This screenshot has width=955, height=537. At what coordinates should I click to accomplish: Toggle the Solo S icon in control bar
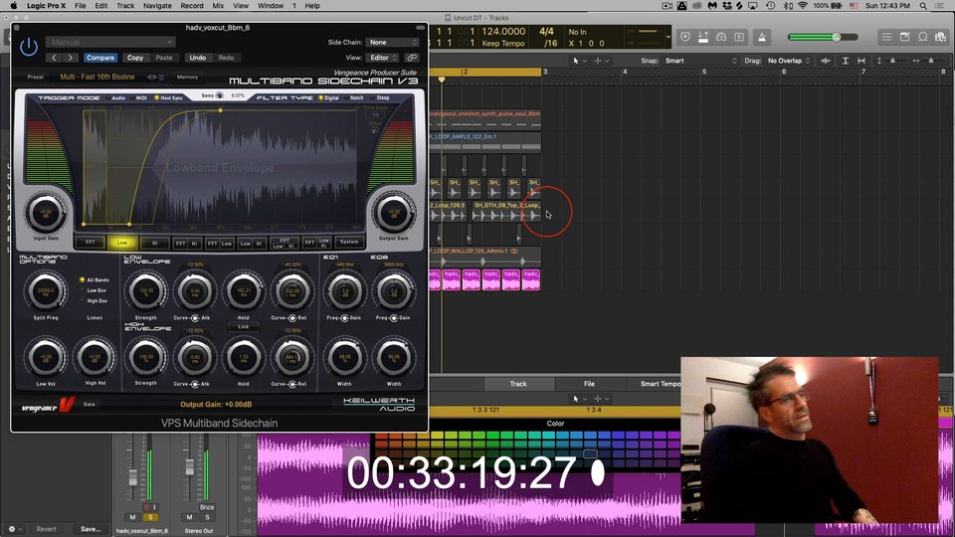tap(739, 37)
